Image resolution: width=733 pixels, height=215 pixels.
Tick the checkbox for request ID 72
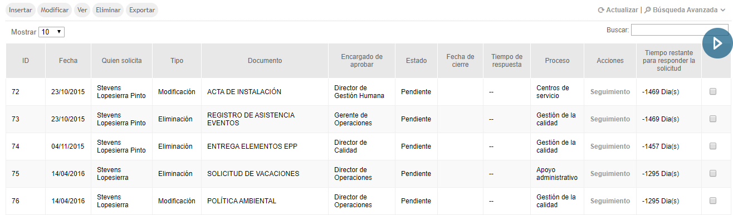(x=713, y=91)
